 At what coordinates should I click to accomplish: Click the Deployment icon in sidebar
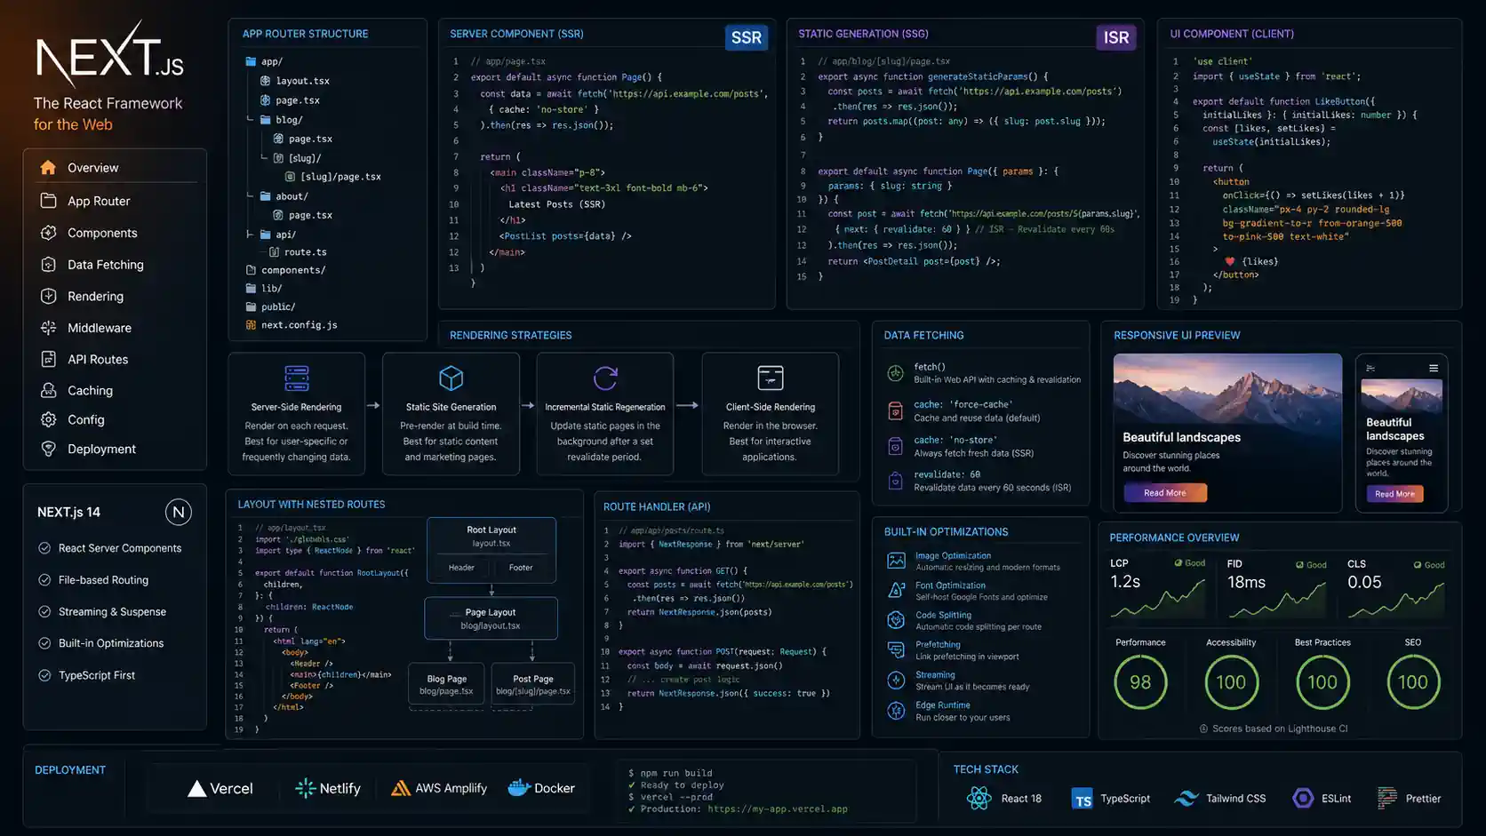48,449
